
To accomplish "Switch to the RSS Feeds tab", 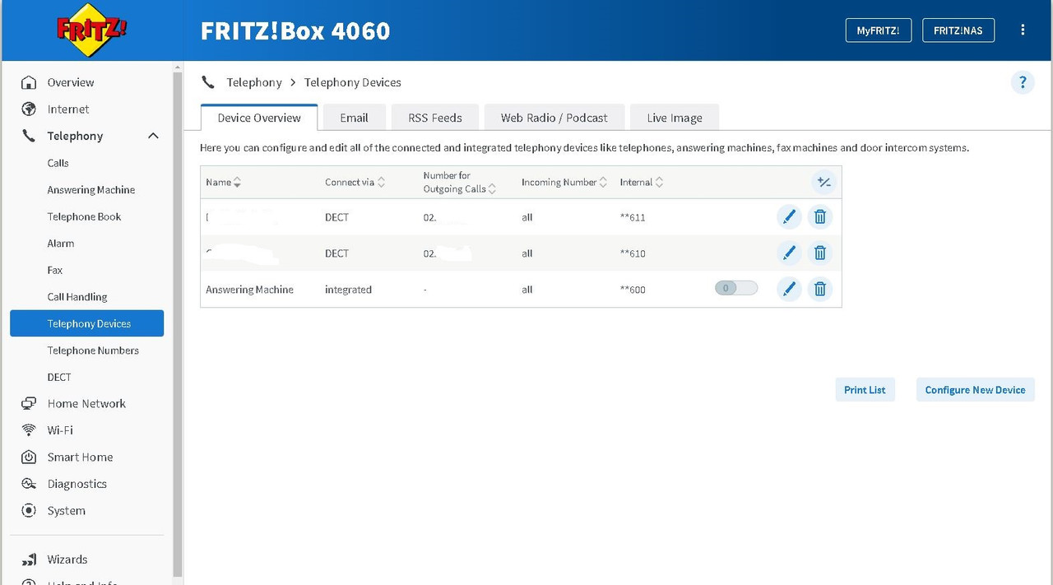I will coord(435,118).
